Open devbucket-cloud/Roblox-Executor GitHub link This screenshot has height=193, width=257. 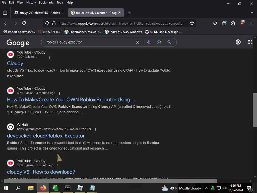click(46, 136)
